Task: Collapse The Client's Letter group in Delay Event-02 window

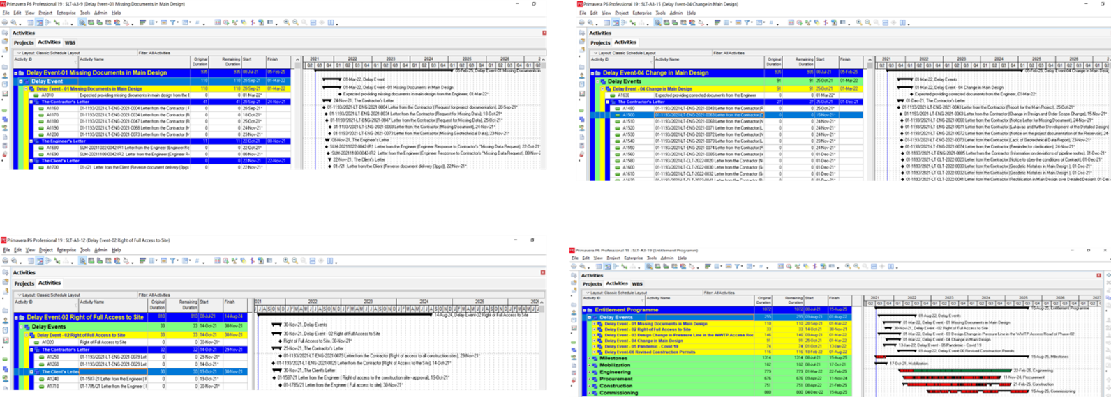Action: (32, 372)
